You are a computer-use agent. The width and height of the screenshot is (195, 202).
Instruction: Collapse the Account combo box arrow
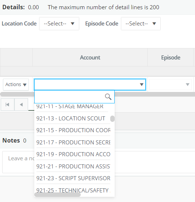[x=142, y=85]
